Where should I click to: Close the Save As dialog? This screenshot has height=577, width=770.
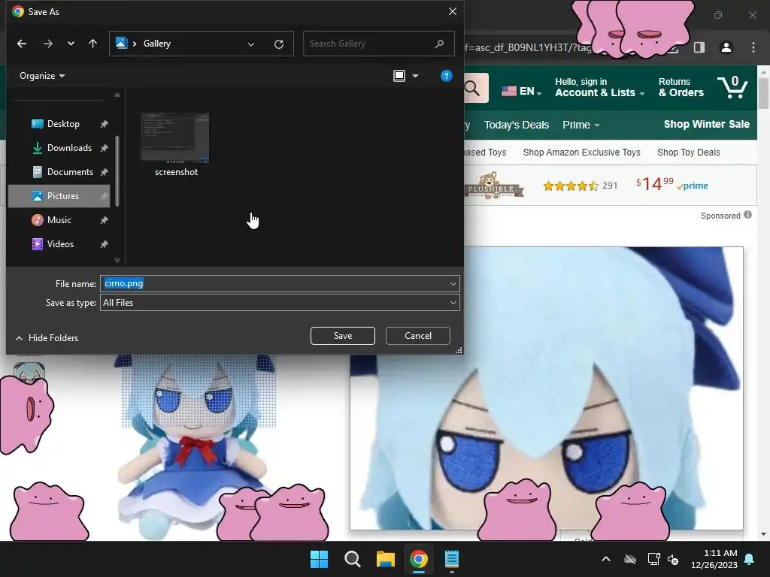452,11
